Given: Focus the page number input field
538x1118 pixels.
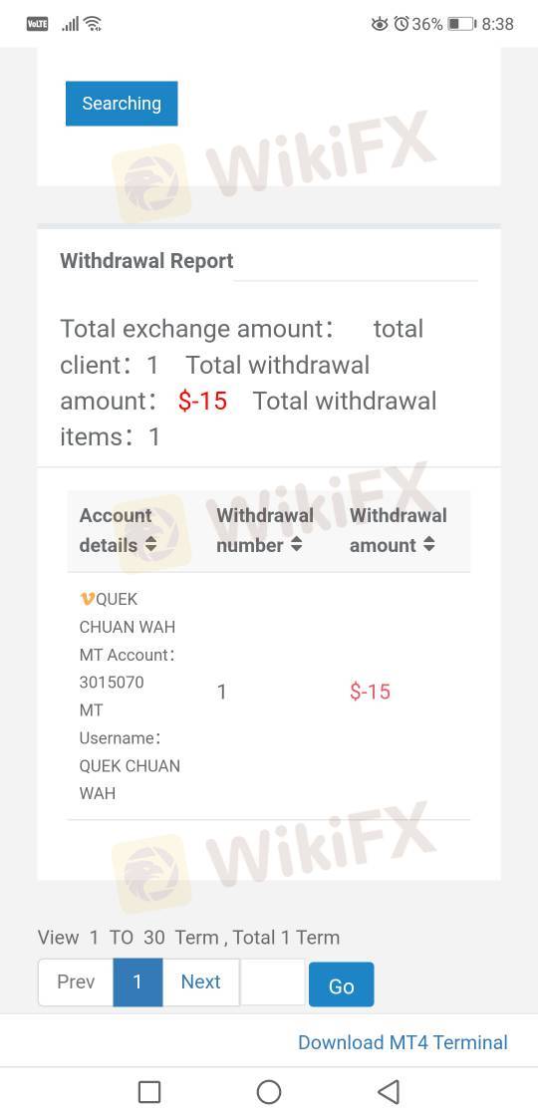Looking at the screenshot, I should [x=272, y=981].
